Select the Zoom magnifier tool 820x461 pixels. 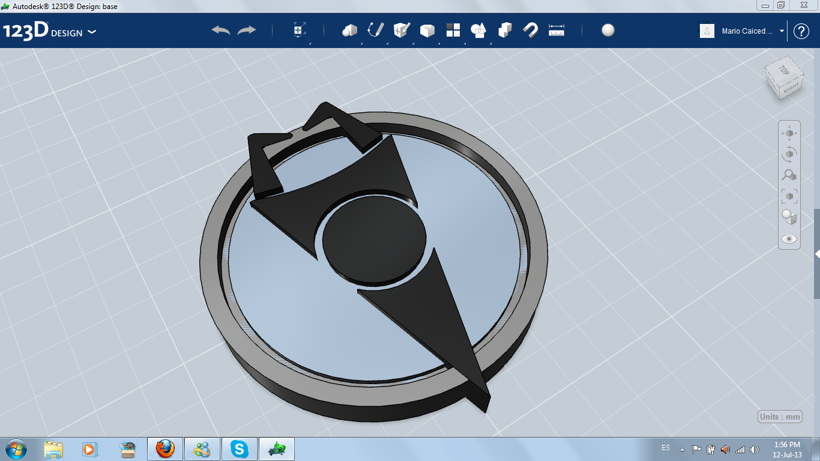pyautogui.click(x=789, y=175)
